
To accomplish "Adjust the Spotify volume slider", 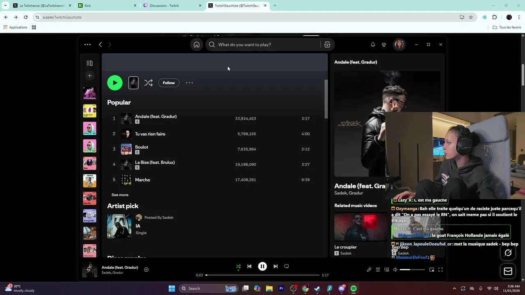I will (412, 270).
